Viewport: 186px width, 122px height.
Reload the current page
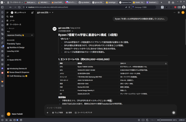pos(19,7)
